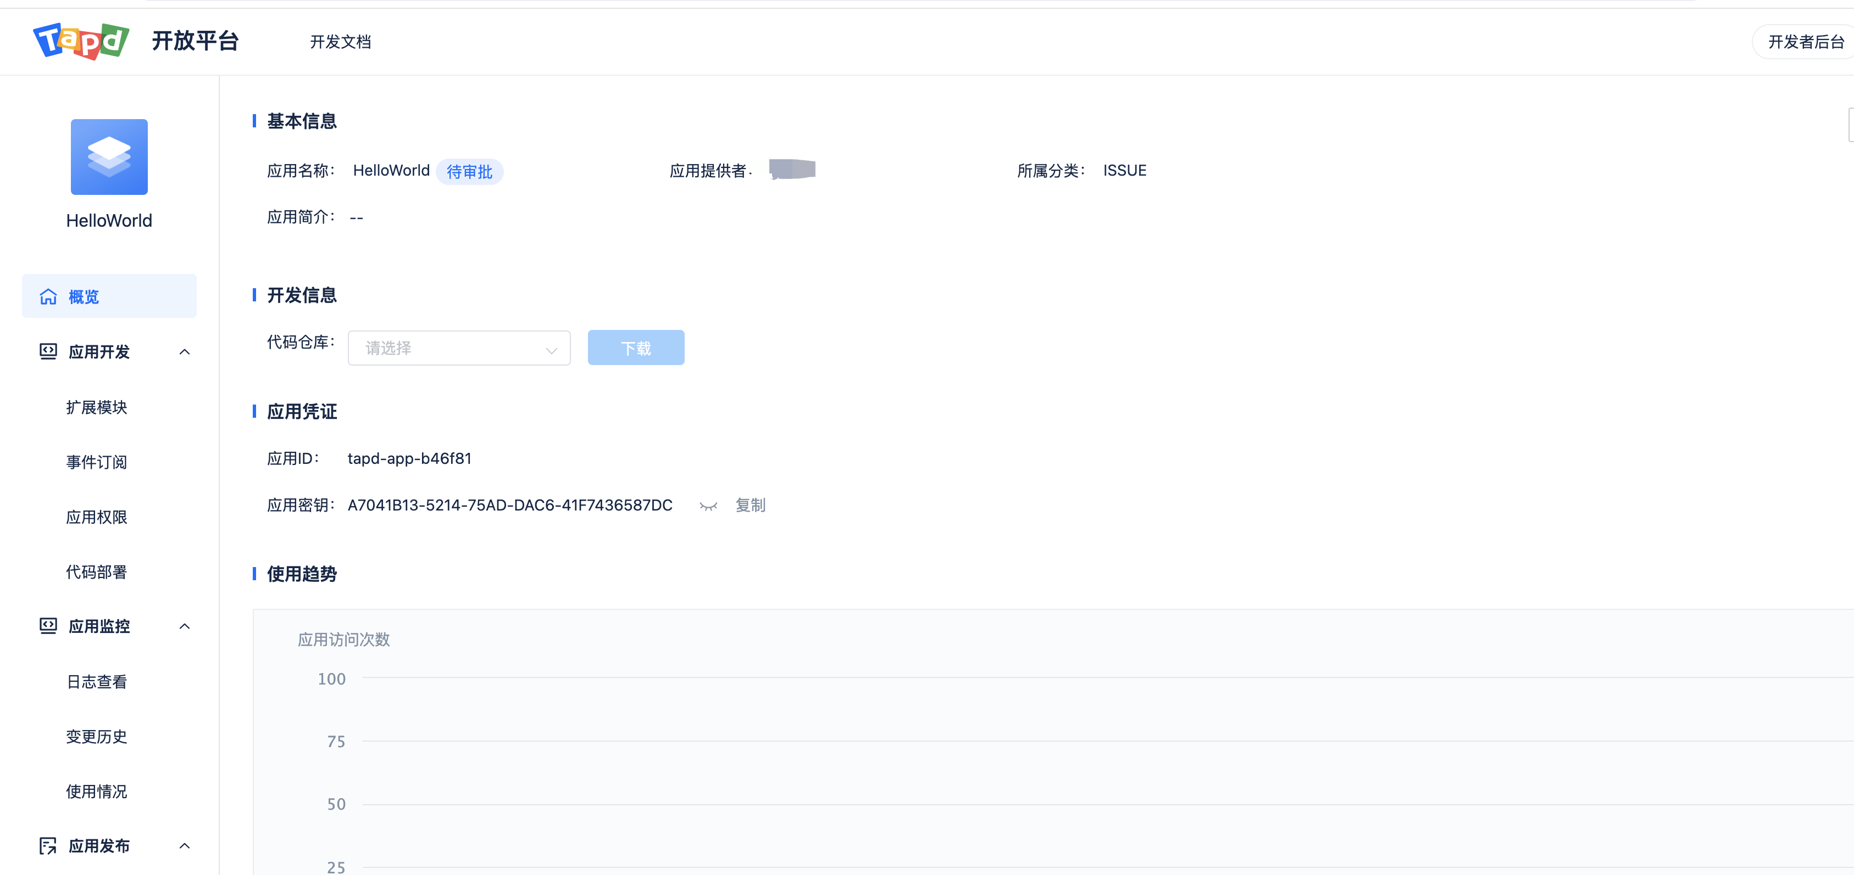
Task: Click the 应用监控 monitor icon
Action: point(48,626)
